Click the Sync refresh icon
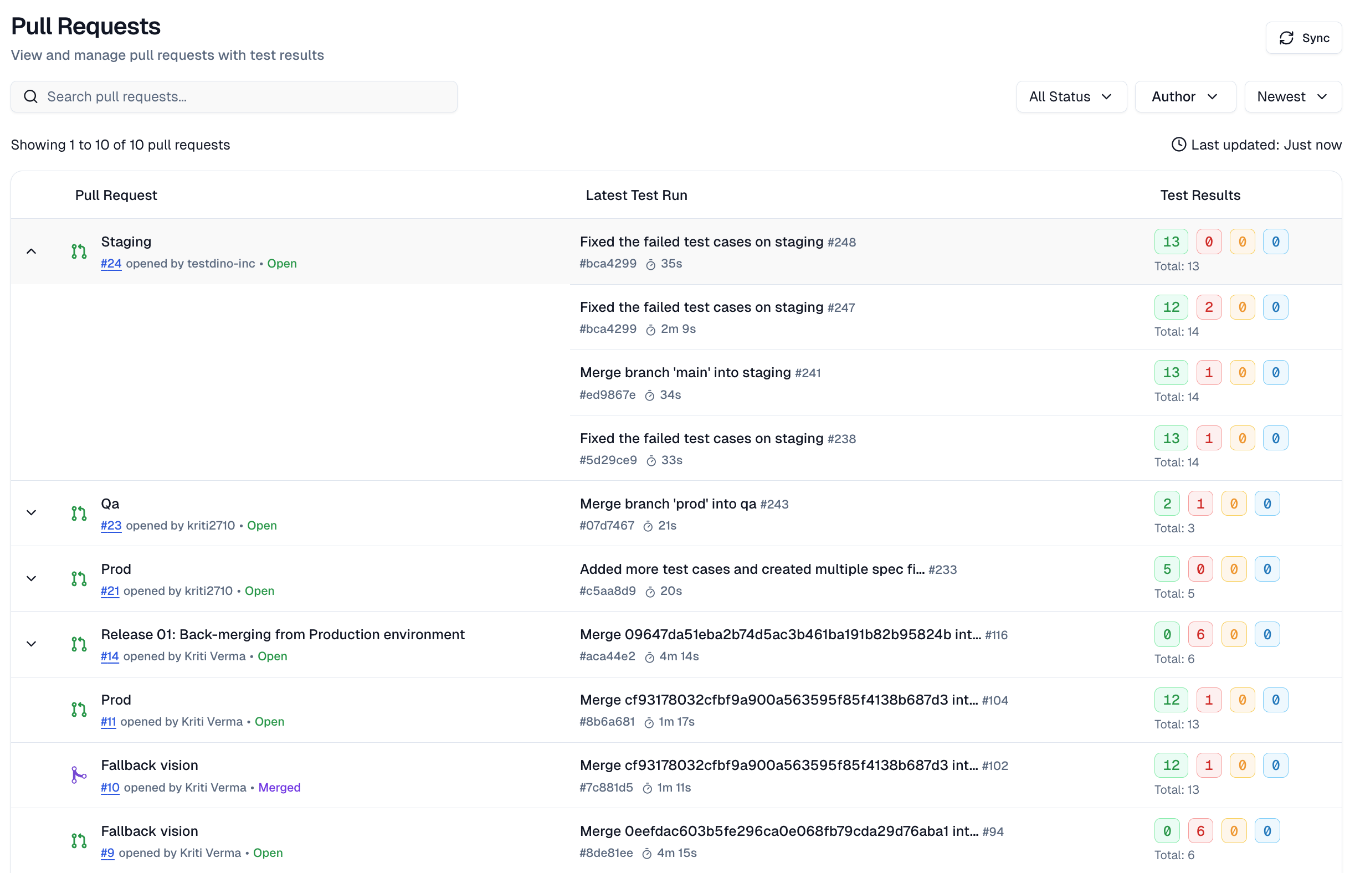Image resolution: width=1355 pixels, height=873 pixels. (1286, 38)
